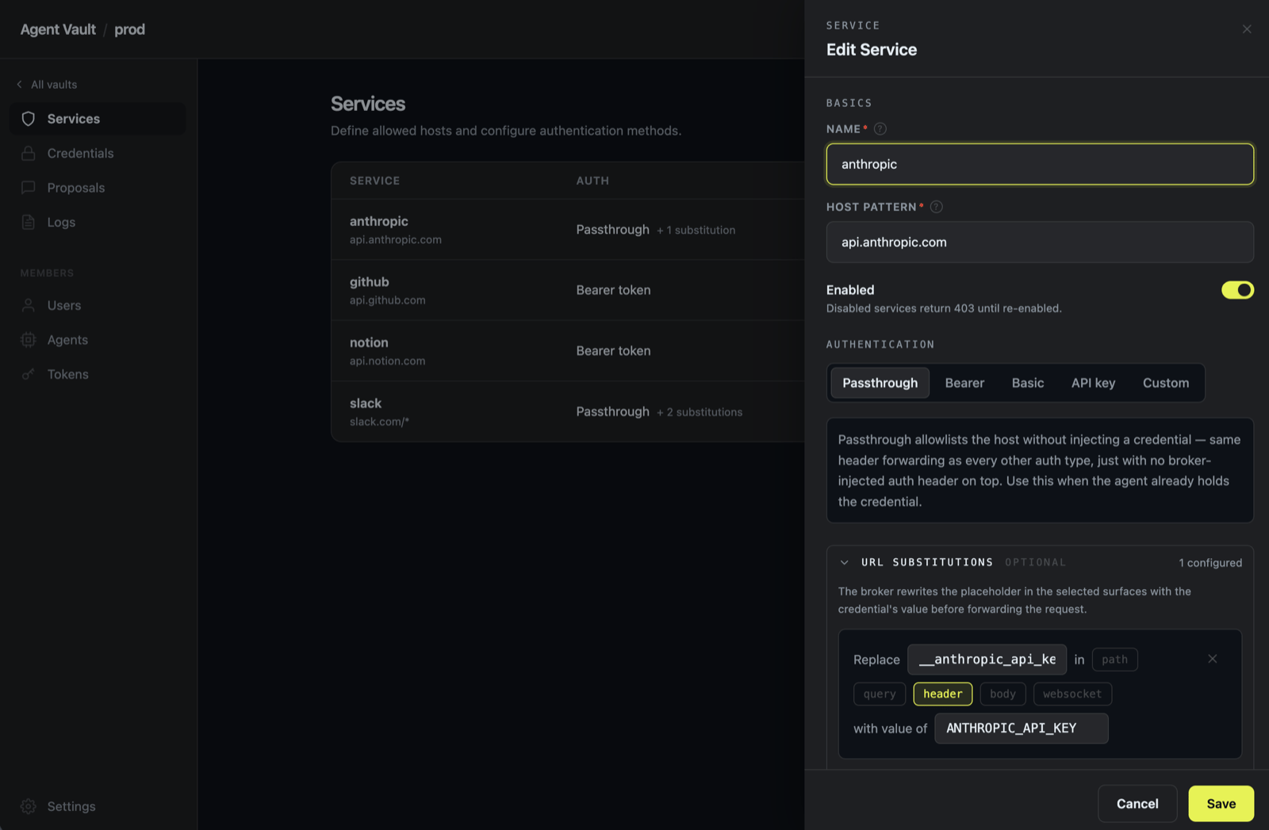Click slack.com/* host text
The height and width of the screenshot is (830, 1269).
379,422
